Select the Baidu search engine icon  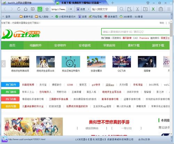78,9
